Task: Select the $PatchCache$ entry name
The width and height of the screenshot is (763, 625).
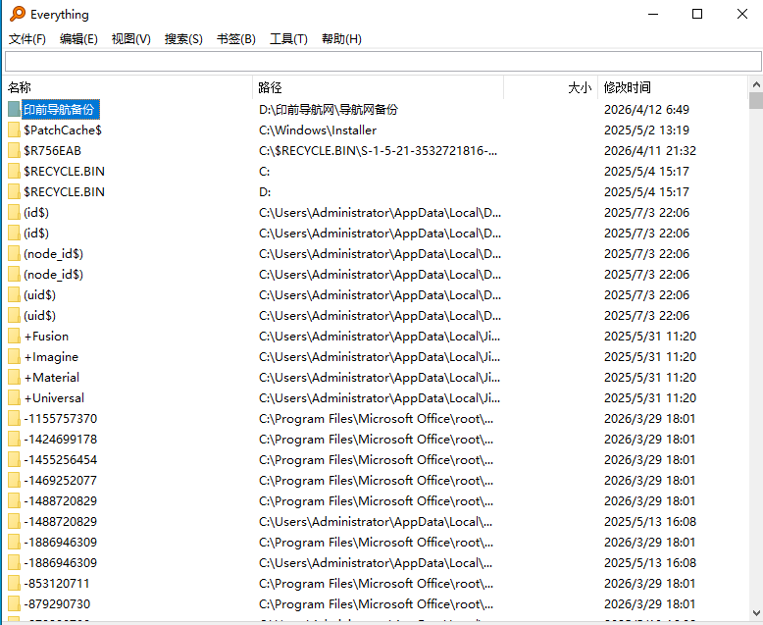Action: click(63, 130)
